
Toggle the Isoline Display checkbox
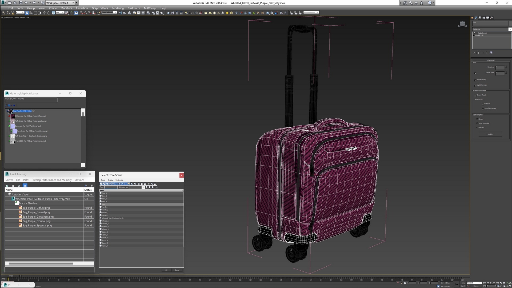(475, 80)
